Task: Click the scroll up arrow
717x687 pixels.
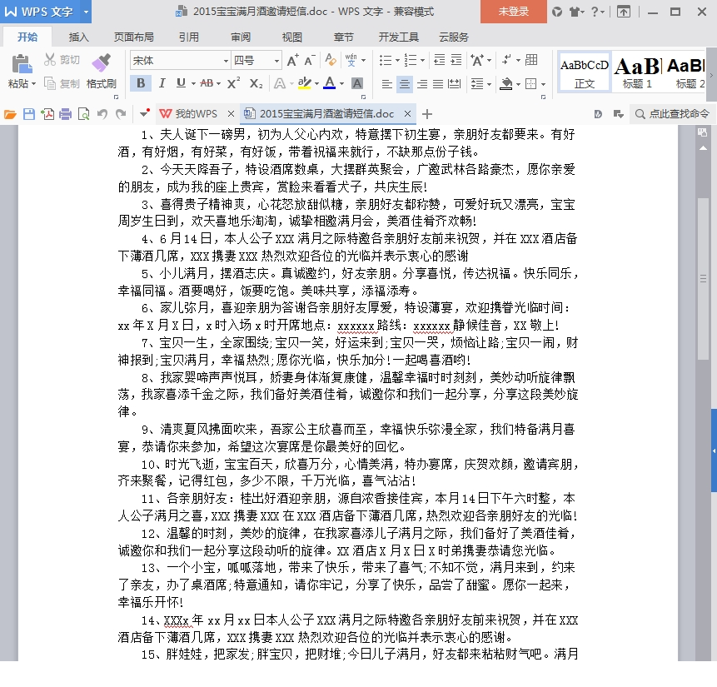Action: [704, 148]
